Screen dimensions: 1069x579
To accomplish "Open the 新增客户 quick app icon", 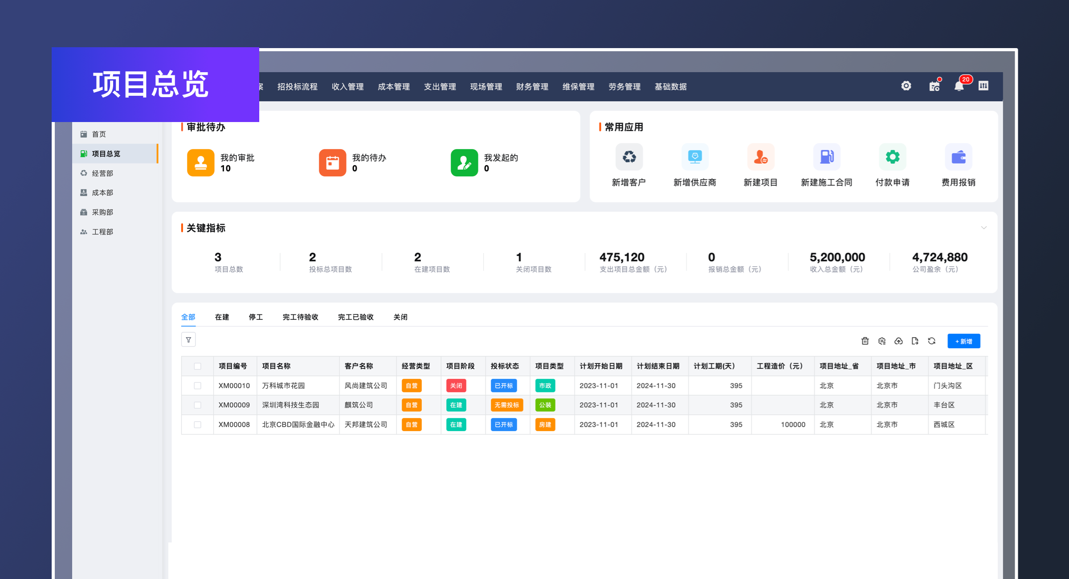I will (x=629, y=157).
